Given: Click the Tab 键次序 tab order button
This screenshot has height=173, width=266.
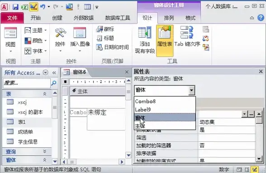Looking at the screenshot, I should pyautogui.click(x=187, y=37).
